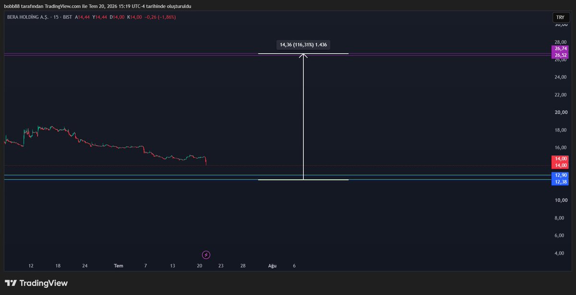Click 22,00 on the price axis

point(560,95)
